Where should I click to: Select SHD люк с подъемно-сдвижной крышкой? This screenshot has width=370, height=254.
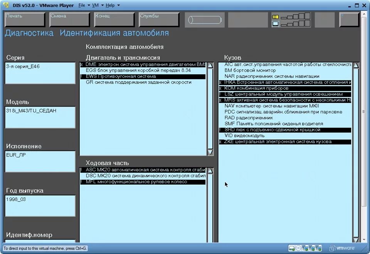(285, 130)
